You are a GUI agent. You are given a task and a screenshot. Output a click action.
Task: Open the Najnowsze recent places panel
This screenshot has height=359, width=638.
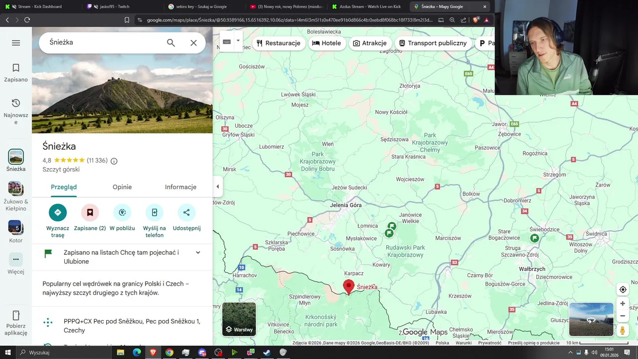pos(16,111)
